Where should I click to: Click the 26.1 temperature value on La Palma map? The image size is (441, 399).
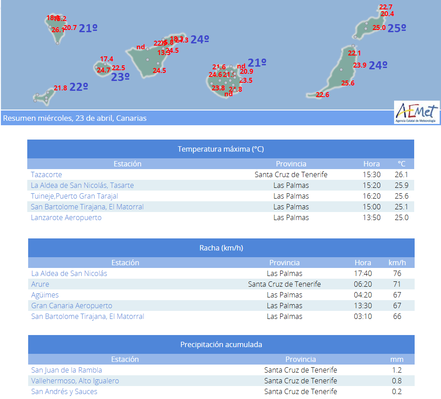click(58, 30)
